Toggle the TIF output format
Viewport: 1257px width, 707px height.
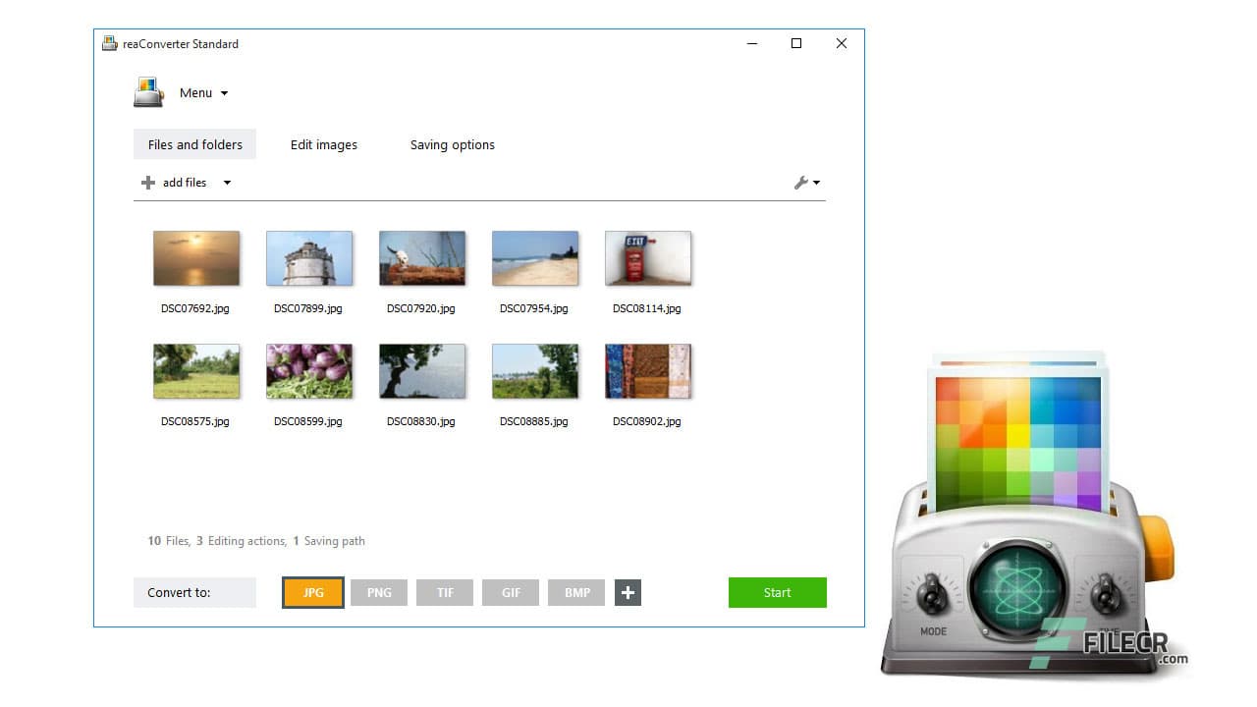coord(444,592)
